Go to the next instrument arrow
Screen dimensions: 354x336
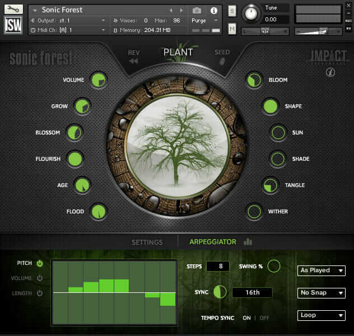181,11
